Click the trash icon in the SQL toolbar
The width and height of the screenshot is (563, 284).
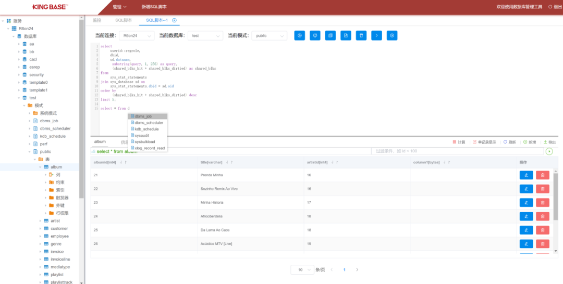361,35
